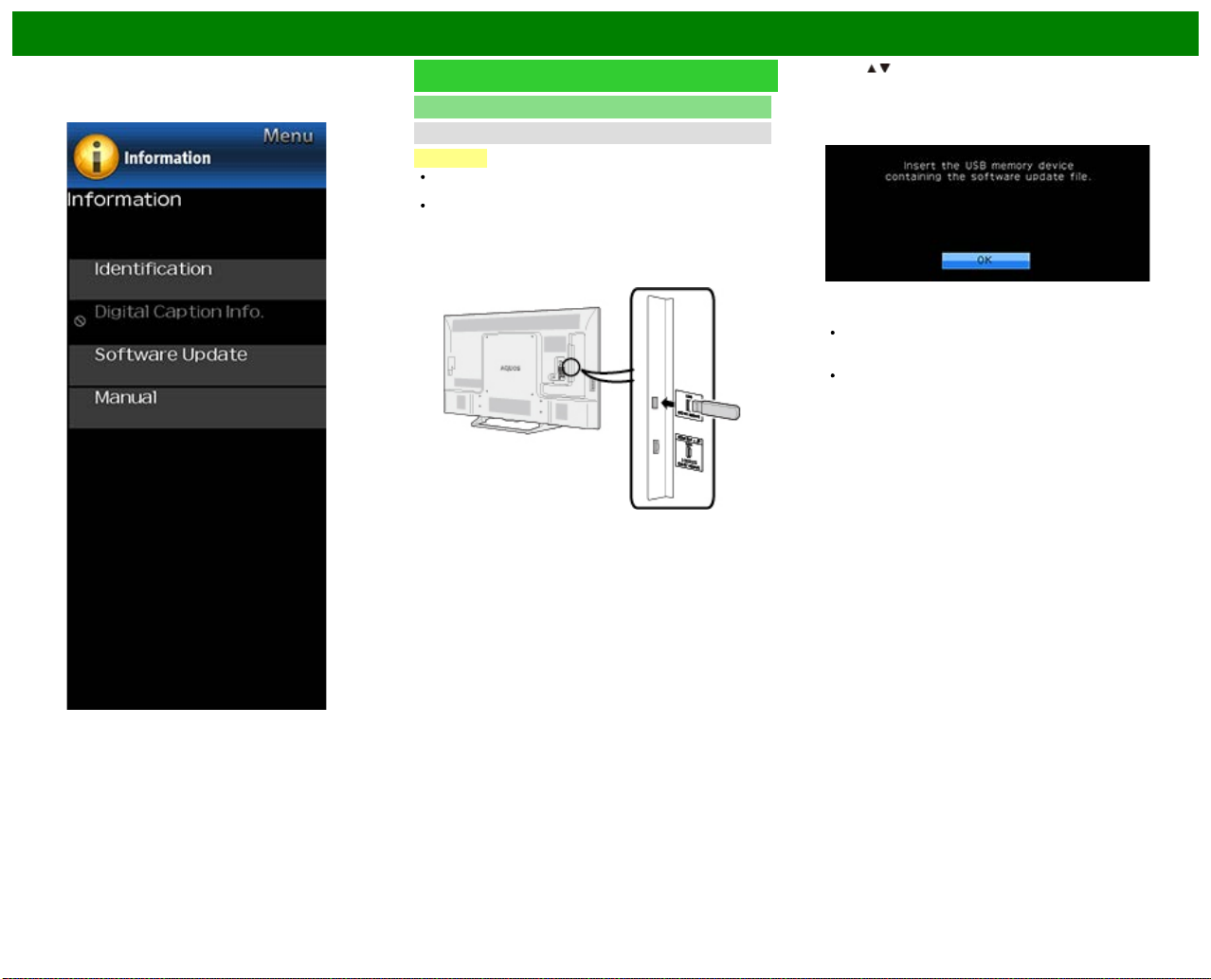Click the disabled icon beside Digital Caption Info.
This screenshot has width=1211, height=979.
81,321
